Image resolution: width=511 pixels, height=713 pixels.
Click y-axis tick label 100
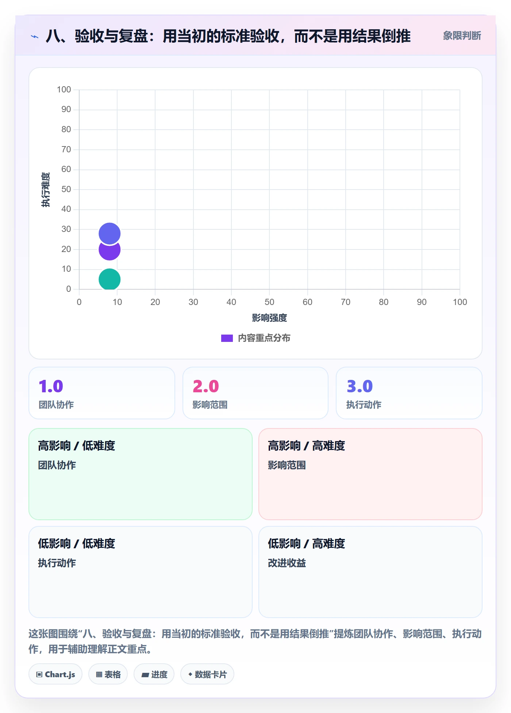64,89
